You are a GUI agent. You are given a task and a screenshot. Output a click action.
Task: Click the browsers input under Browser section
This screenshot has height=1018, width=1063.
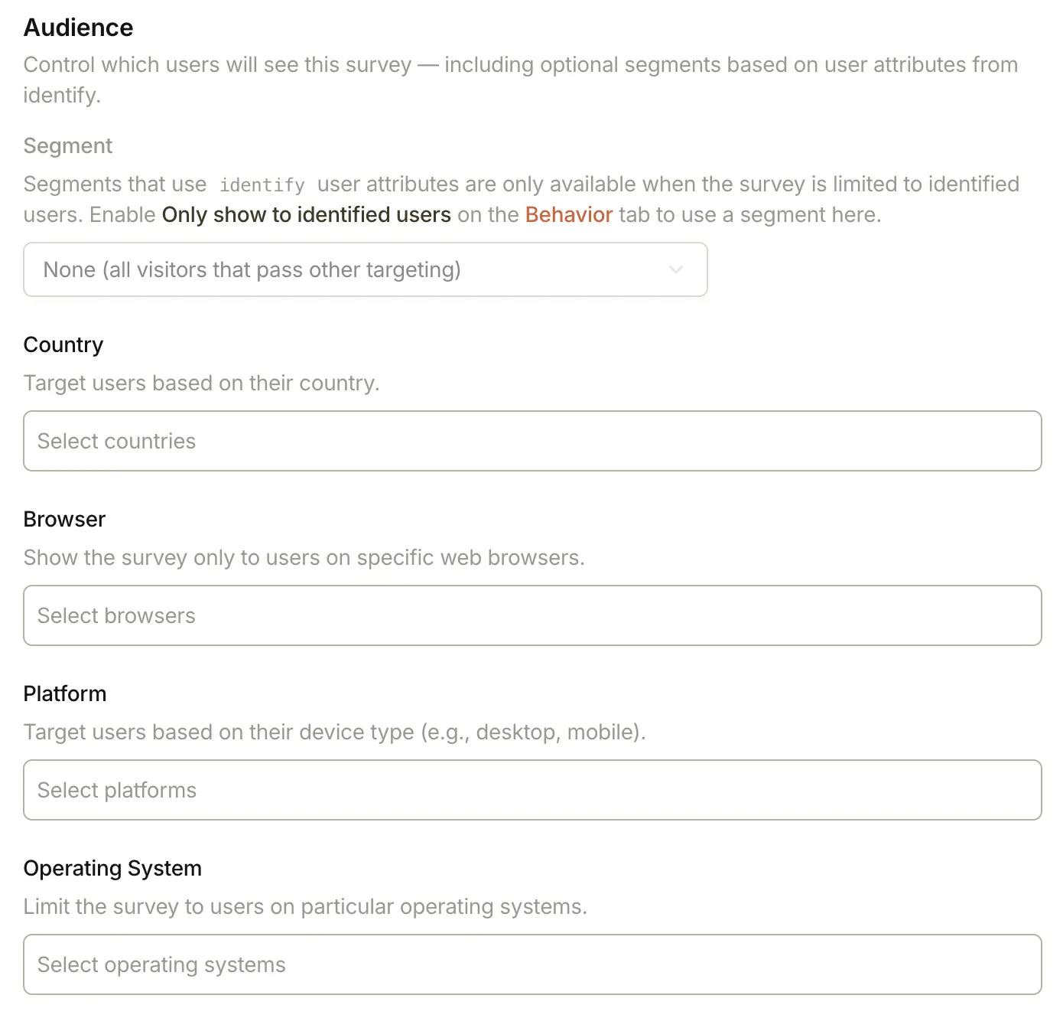[532, 615]
